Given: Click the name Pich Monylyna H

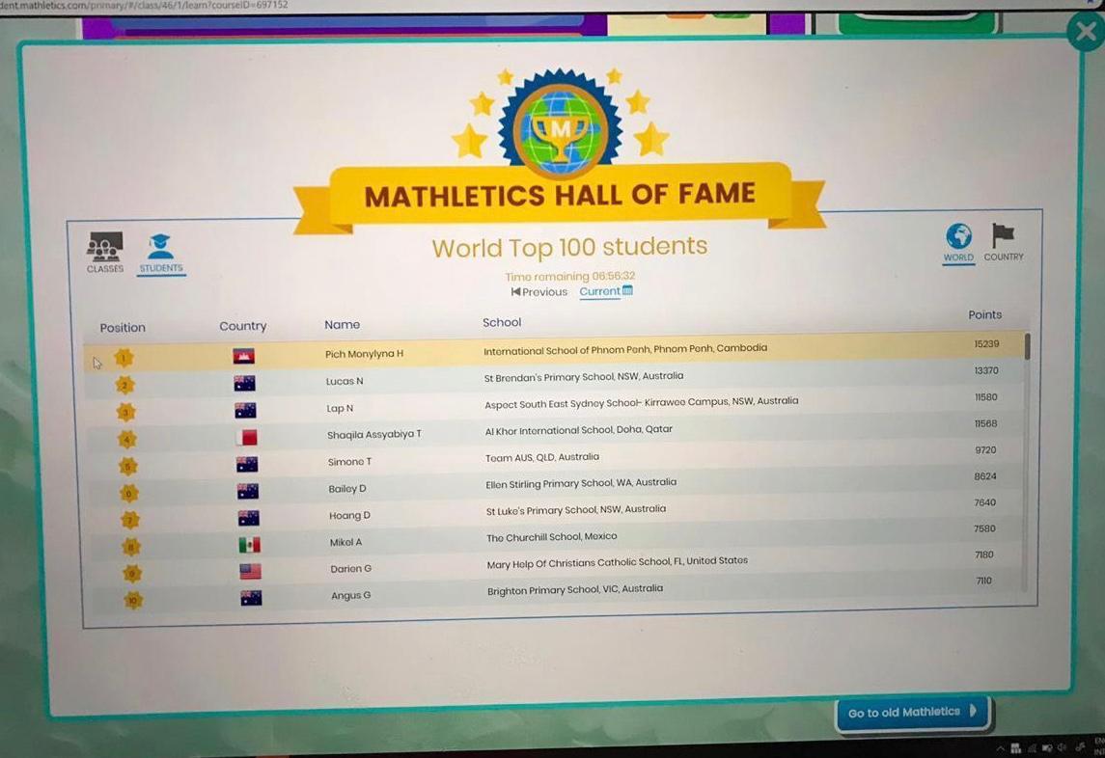Looking at the screenshot, I should click(365, 354).
